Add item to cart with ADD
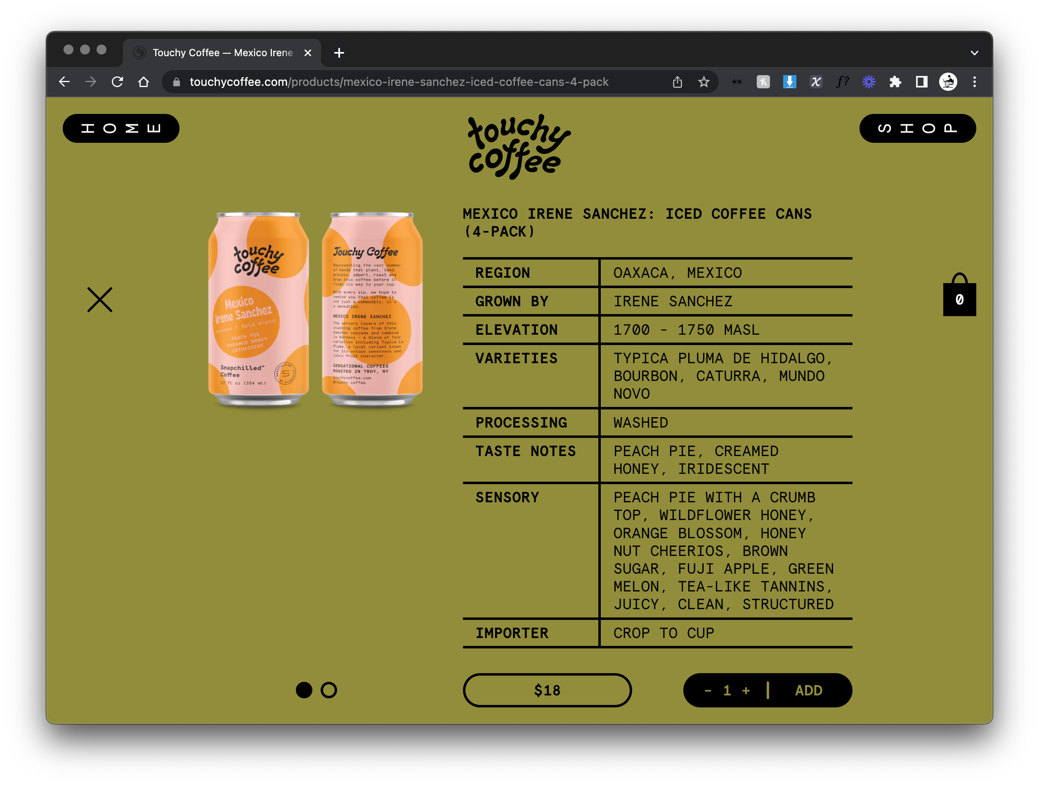 point(808,690)
